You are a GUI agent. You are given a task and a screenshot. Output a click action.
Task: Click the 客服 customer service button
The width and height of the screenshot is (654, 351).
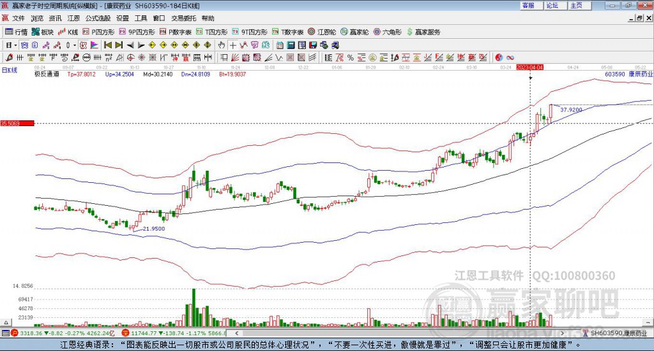(x=531, y=5)
